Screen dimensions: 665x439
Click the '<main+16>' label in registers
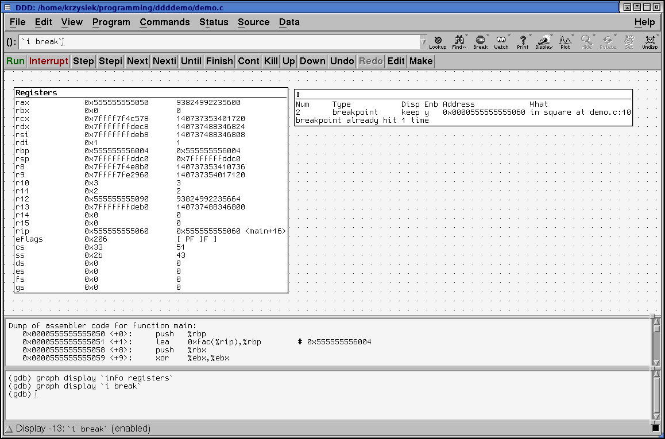pos(265,231)
